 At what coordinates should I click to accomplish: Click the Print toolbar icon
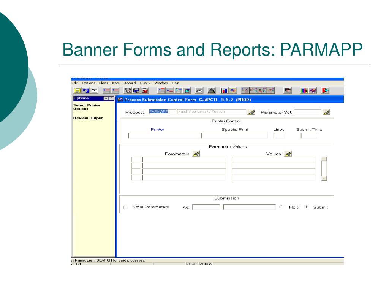tap(212, 90)
